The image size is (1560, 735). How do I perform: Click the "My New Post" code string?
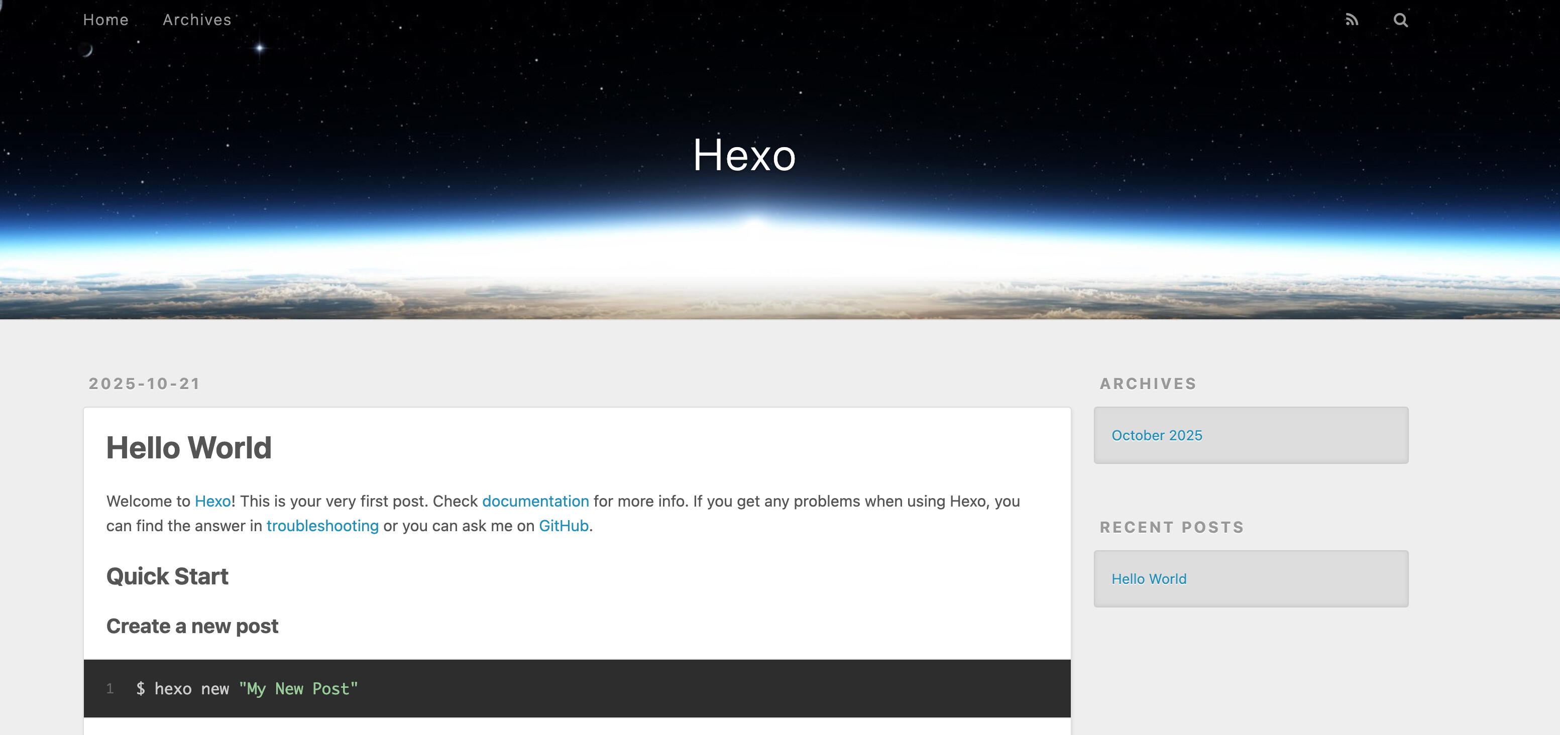coord(298,689)
